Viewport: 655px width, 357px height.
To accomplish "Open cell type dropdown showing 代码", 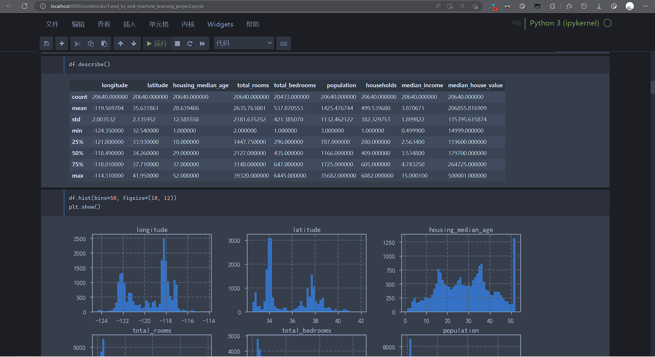I will click(244, 43).
